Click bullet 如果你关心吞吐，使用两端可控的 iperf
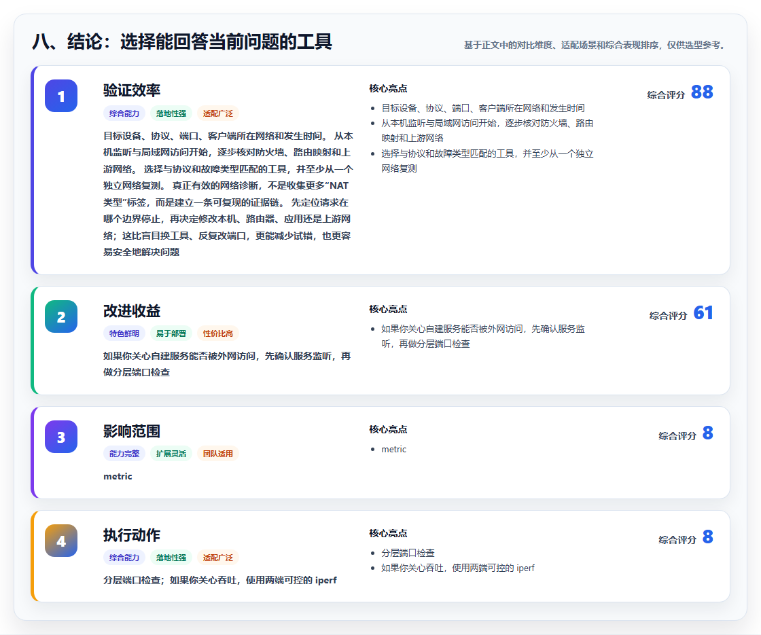The height and width of the screenshot is (635, 761). click(x=458, y=568)
